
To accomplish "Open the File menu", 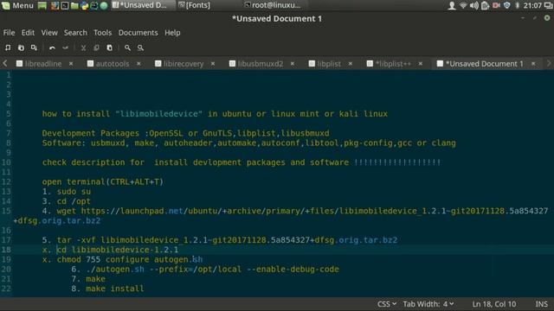I will point(9,33).
